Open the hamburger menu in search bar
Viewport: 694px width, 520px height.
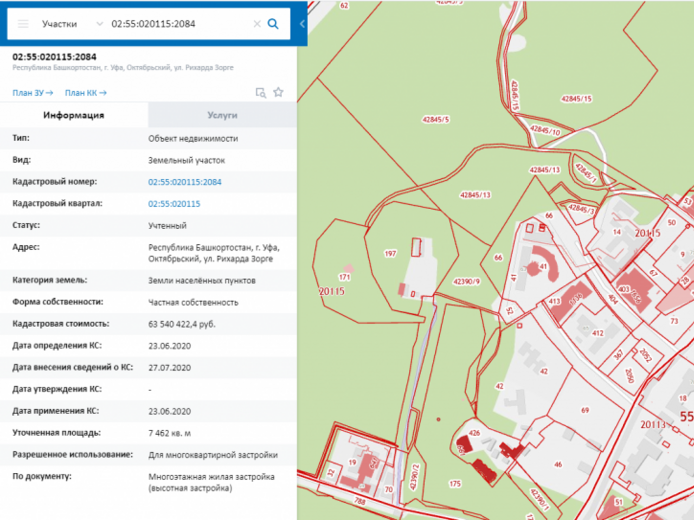click(x=23, y=24)
